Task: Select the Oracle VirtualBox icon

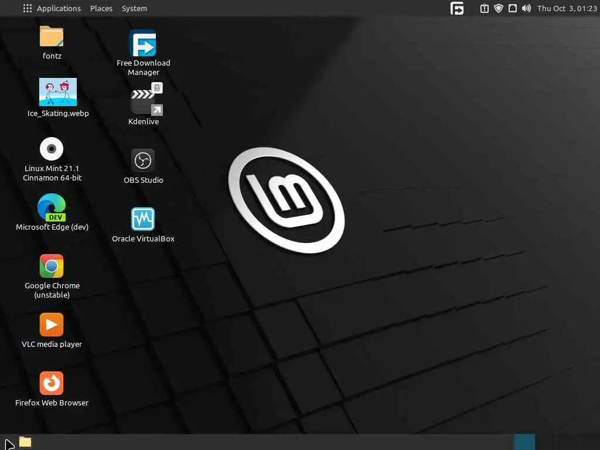Action: click(143, 219)
